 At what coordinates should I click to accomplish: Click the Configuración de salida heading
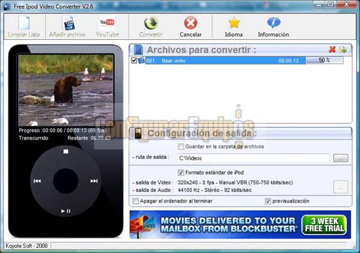point(202,133)
